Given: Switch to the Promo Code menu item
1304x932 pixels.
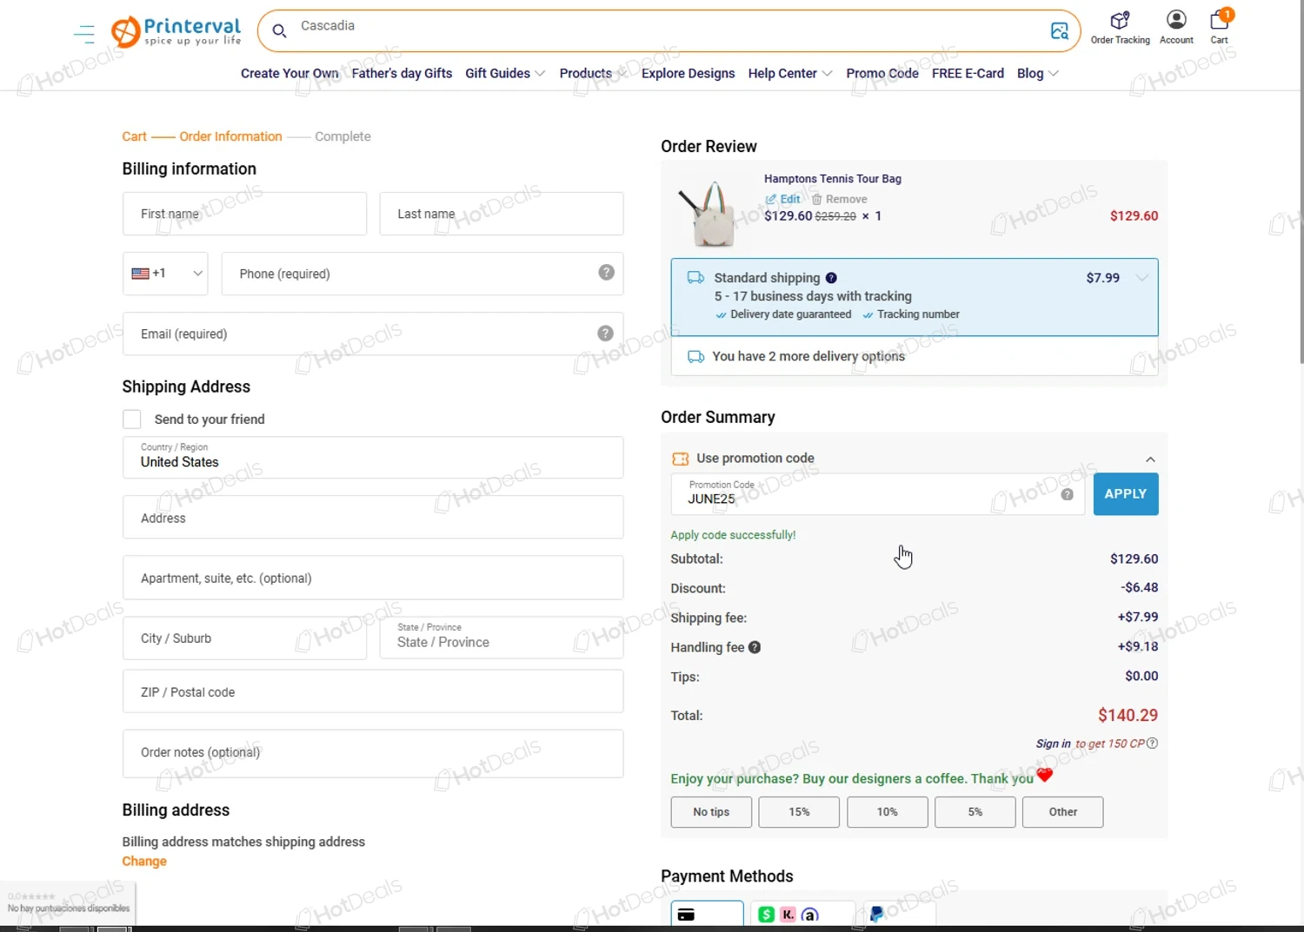Looking at the screenshot, I should coord(882,73).
